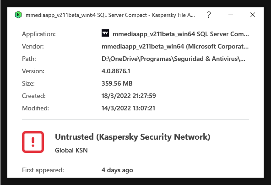271x185 pixels.
Task: Click the green Kaspersky logo in title bar
Action: (x=18, y=15)
